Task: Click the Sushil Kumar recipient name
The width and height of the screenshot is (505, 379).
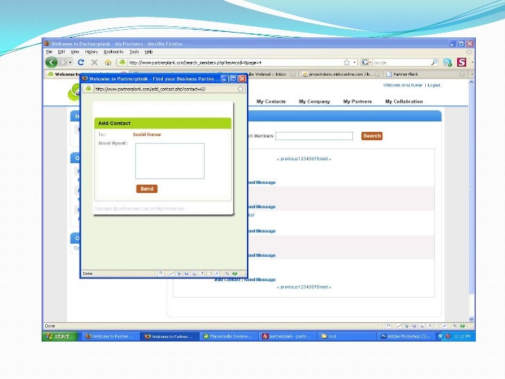Action: [147, 135]
